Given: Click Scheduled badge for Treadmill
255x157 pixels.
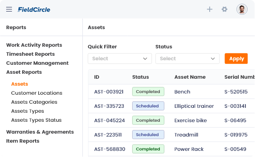Looking at the screenshot, I should 148,134.
